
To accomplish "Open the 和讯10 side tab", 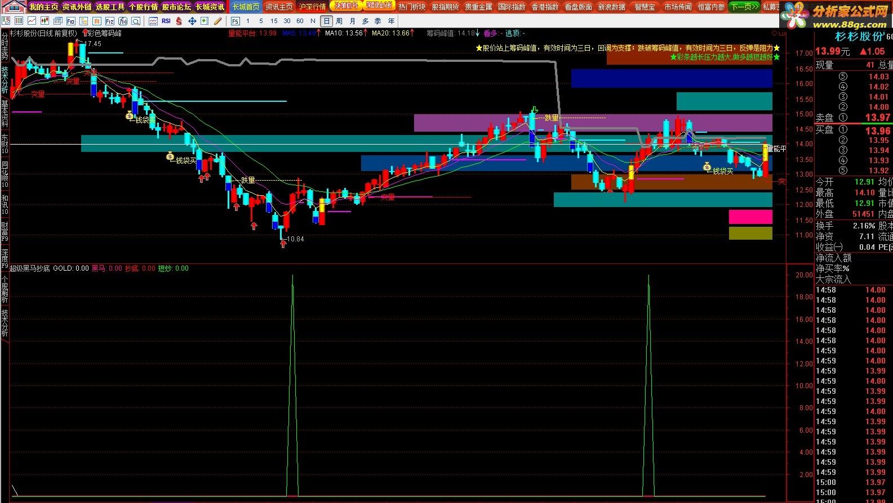I will click(5, 204).
